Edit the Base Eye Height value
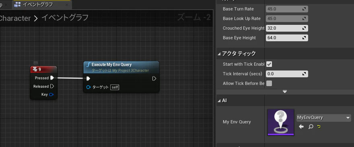354x147 pixels. pyautogui.click(x=287, y=38)
